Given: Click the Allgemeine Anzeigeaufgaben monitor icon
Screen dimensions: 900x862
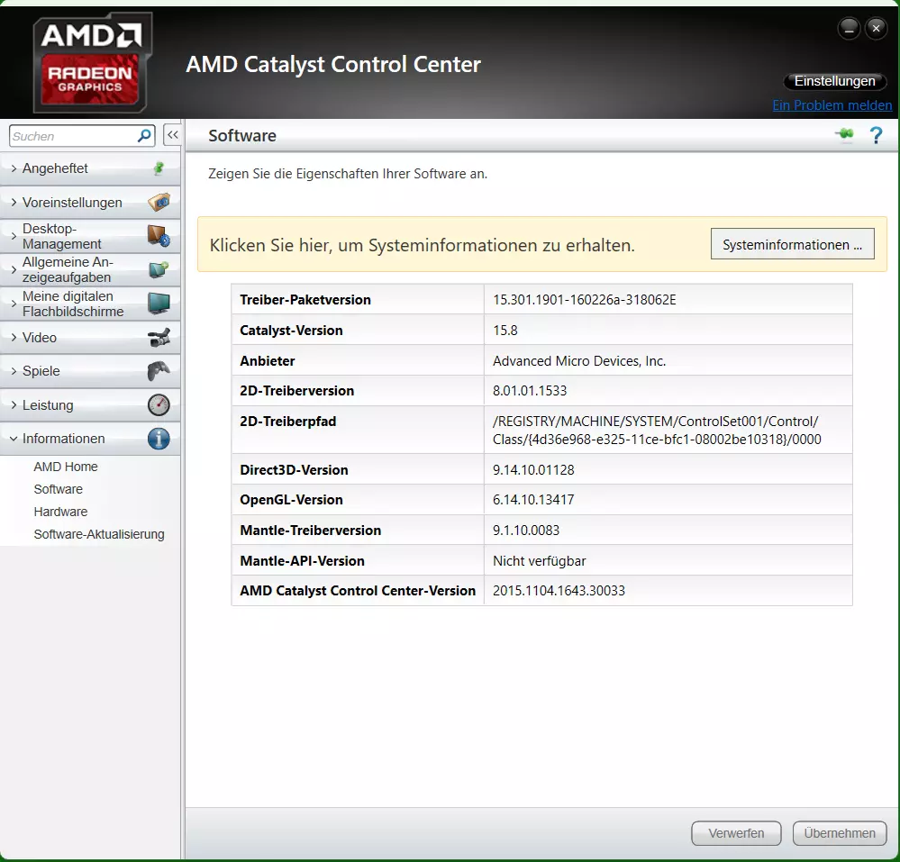Looking at the screenshot, I should 159,269.
